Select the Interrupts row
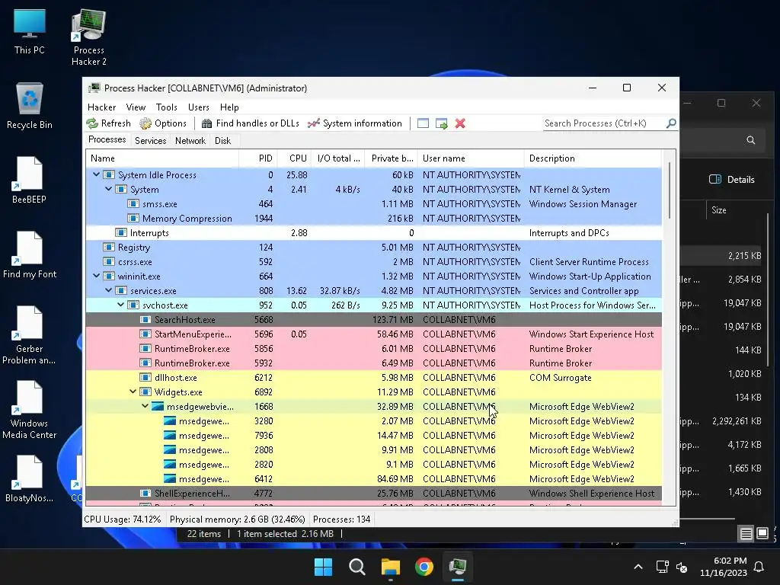The width and height of the screenshot is (780, 585). pyautogui.click(x=373, y=233)
